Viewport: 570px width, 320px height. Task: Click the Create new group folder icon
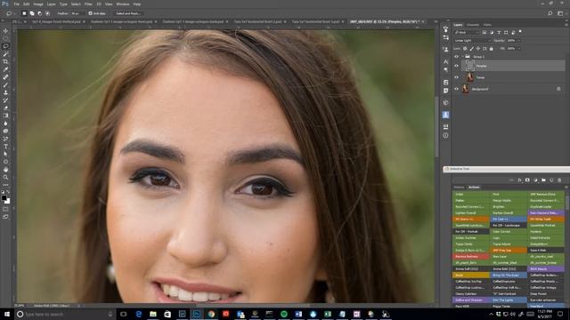tap(543, 180)
